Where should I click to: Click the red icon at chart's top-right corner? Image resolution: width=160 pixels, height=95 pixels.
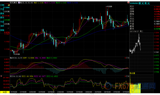coord(128,2)
